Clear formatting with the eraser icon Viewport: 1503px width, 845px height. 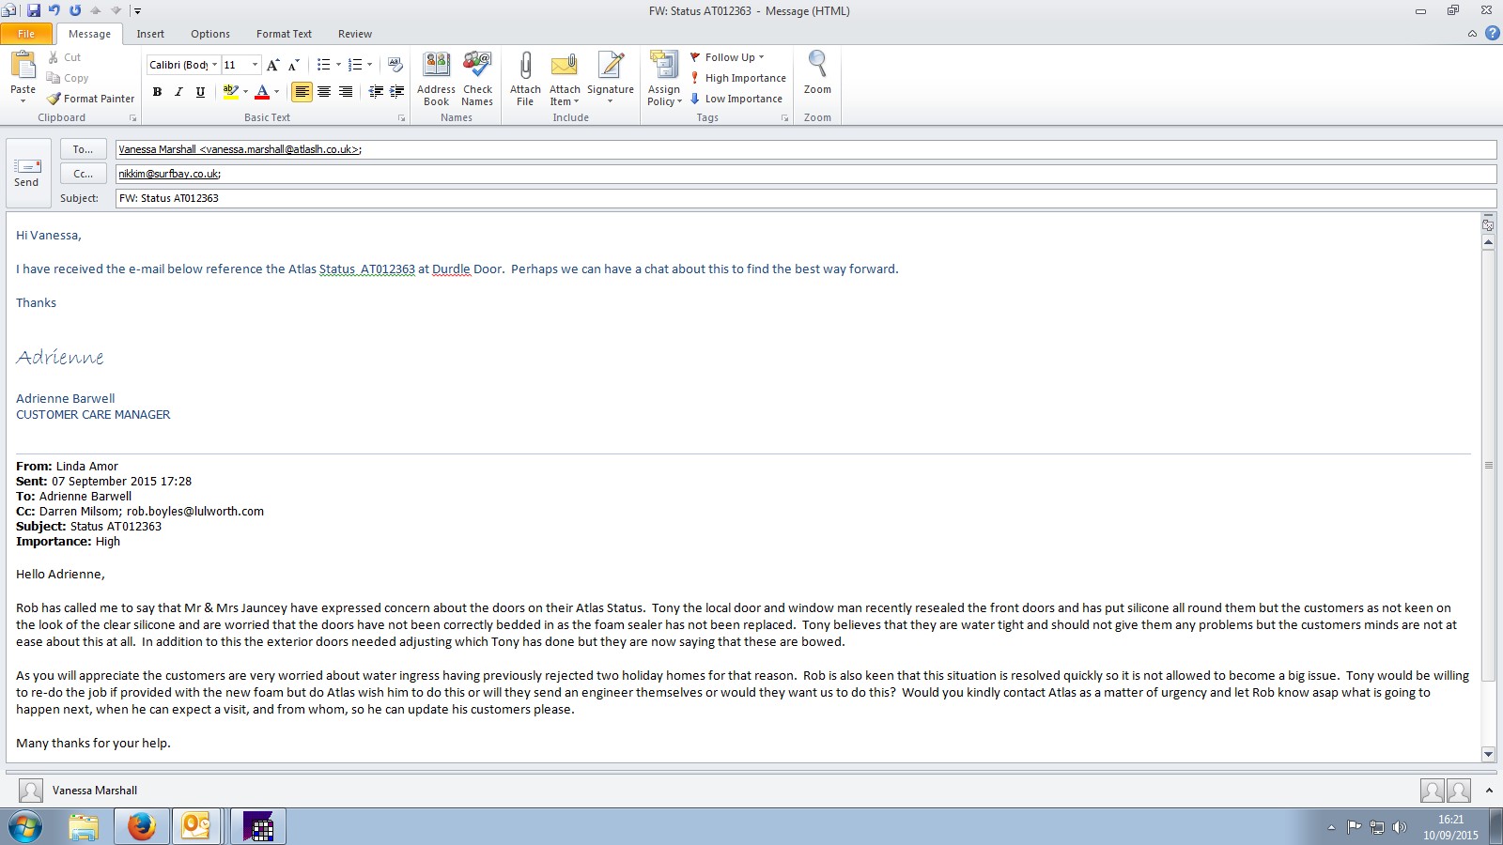pyautogui.click(x=395, y=65)
